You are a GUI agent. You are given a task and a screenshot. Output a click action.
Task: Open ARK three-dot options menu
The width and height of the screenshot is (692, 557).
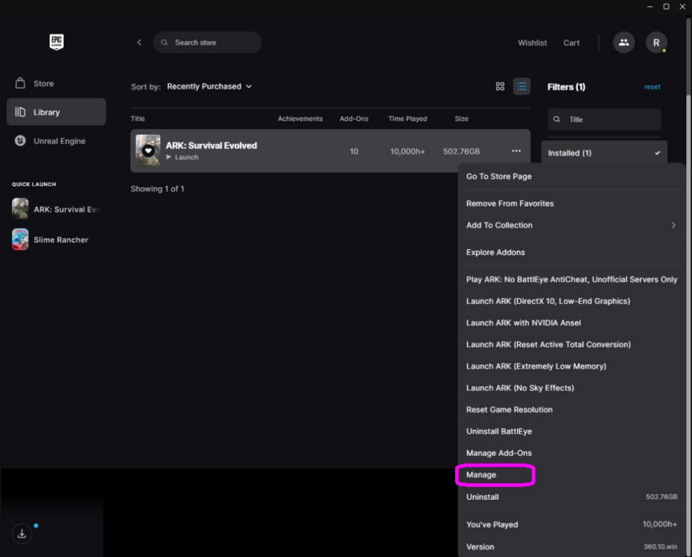[x=516, y=151]
